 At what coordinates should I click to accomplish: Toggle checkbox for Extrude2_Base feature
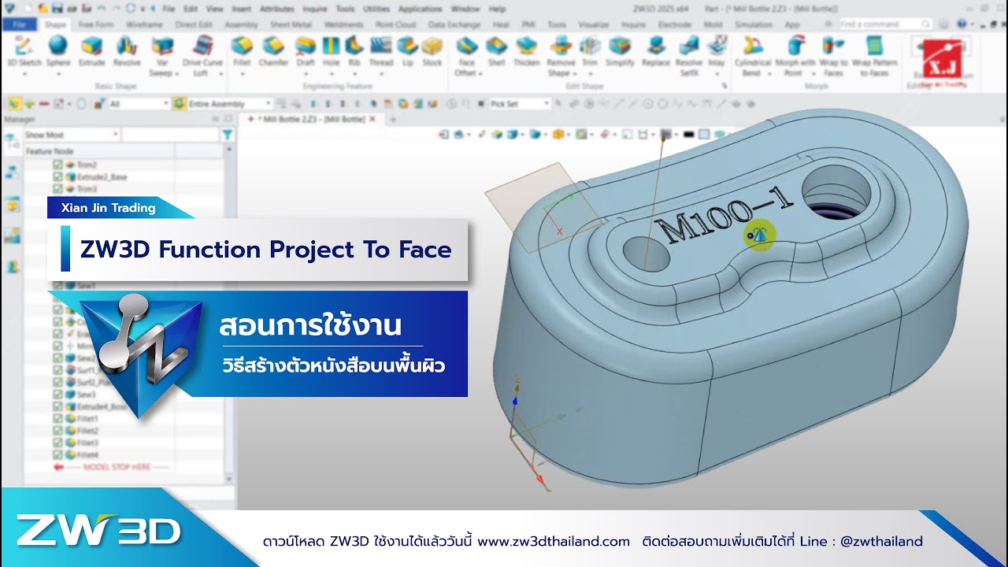[x=57, y=177]
